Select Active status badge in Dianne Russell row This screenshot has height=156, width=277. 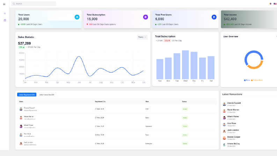pos(185,109)
